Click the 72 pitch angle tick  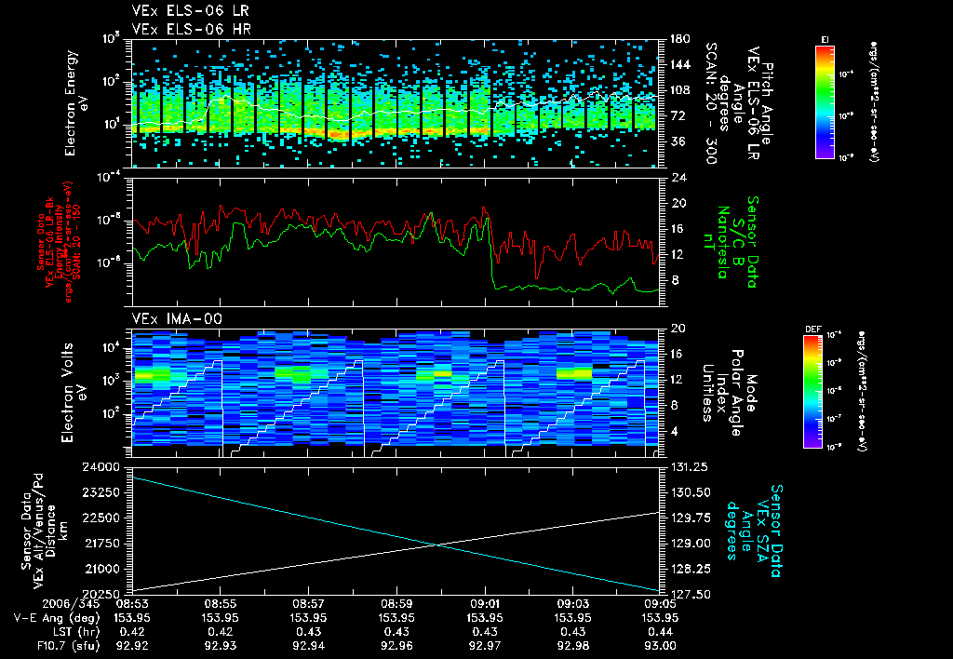point(678,115)
